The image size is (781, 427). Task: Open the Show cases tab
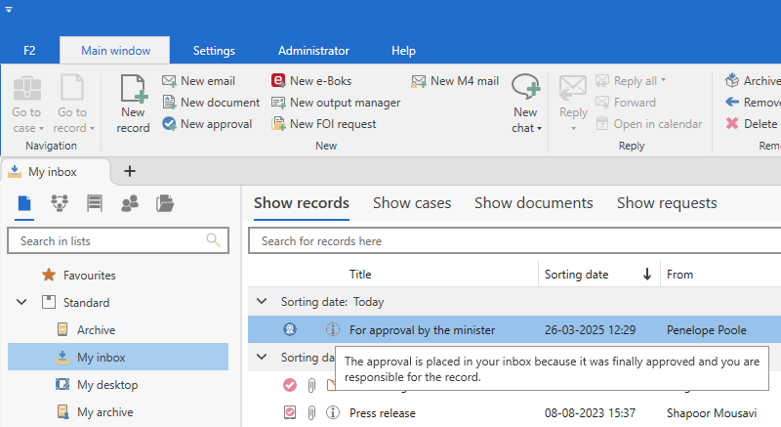(411, 203)
